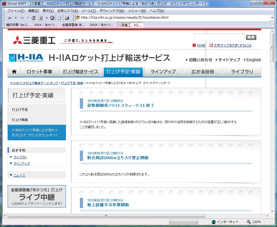
Task: Switch to the 金星探査機 tab
Action: point(74,25)
